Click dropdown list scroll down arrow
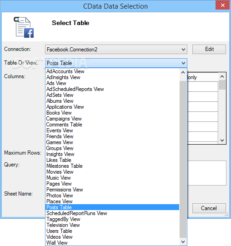 click(x=183, y=242)
